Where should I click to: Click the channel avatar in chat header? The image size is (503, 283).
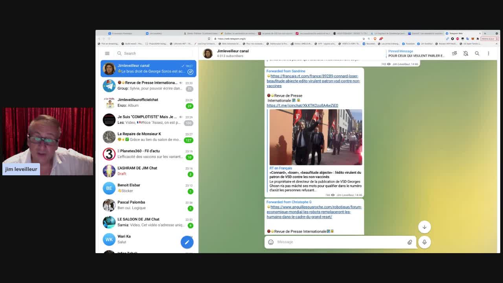(x=208, y=53)
